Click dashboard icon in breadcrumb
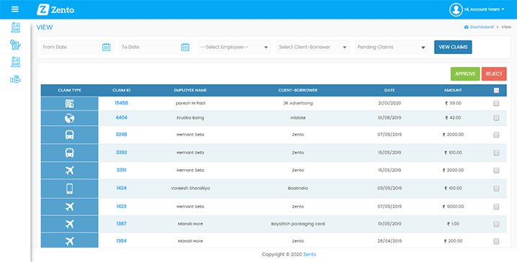Viewport: 517px width, 262px height. click(x=467, y=27)
